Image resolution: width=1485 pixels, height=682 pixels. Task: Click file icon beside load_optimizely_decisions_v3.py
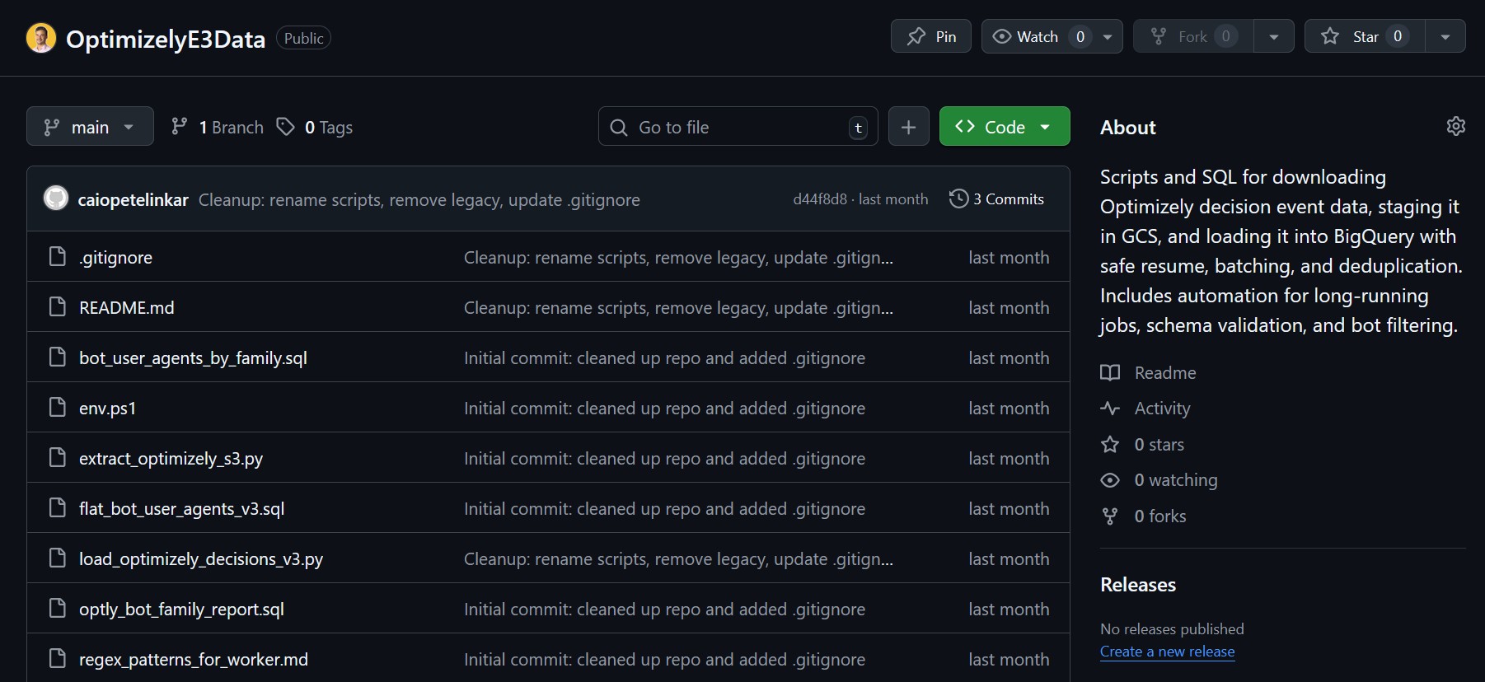pyautogui.click(x=57, y=558)
